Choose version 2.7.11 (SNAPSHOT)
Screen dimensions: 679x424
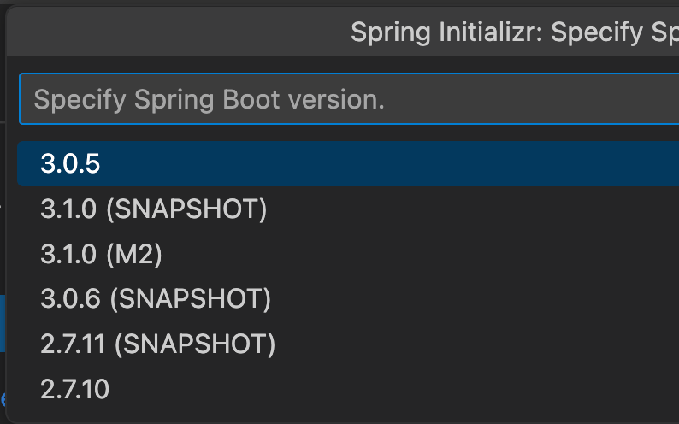348,344
